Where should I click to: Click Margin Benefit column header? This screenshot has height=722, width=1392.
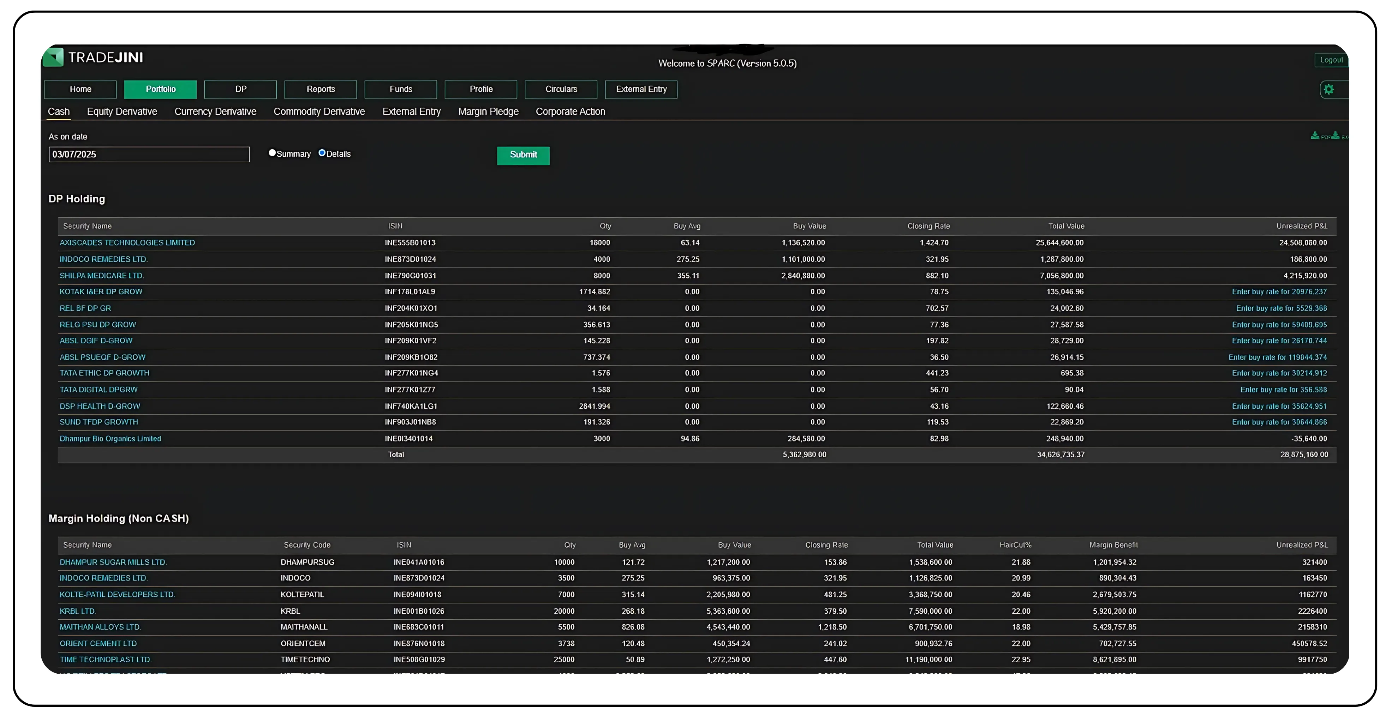tap(1113, 546)
